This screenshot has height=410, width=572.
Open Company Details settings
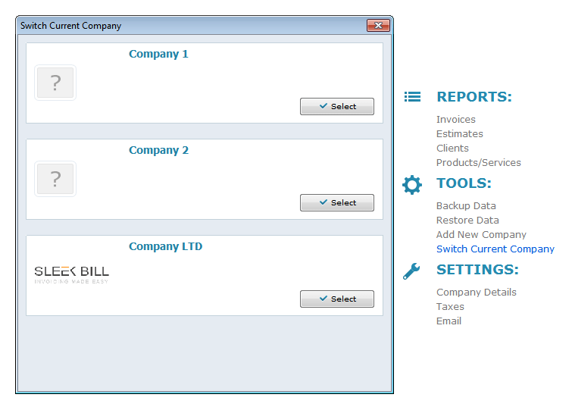[477, 293]
